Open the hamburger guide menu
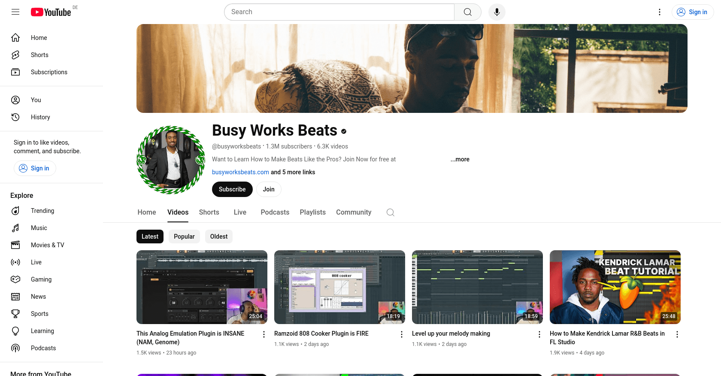The width and height of the screenshot is (721, 376). 15,12
